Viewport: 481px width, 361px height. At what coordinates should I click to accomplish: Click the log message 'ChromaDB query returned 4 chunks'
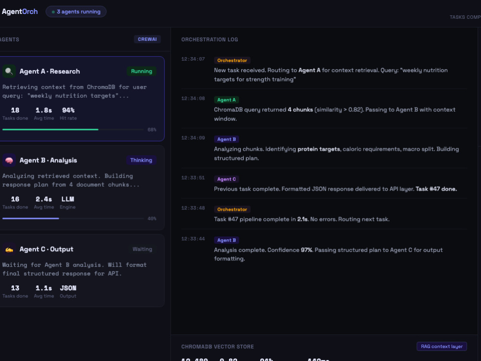point(335,114)
